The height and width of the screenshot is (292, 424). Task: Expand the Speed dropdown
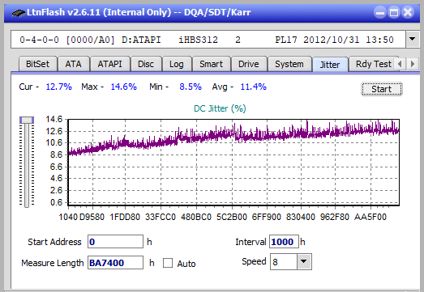point(304,261)
